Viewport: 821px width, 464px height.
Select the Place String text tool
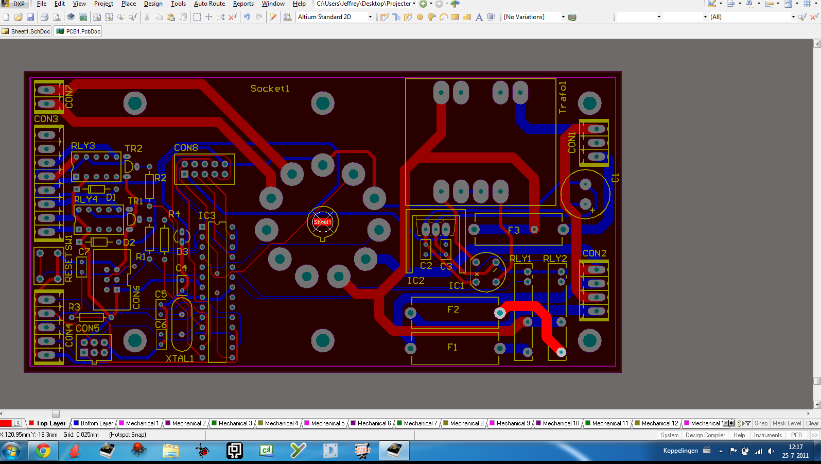click(x=479, y=17)
